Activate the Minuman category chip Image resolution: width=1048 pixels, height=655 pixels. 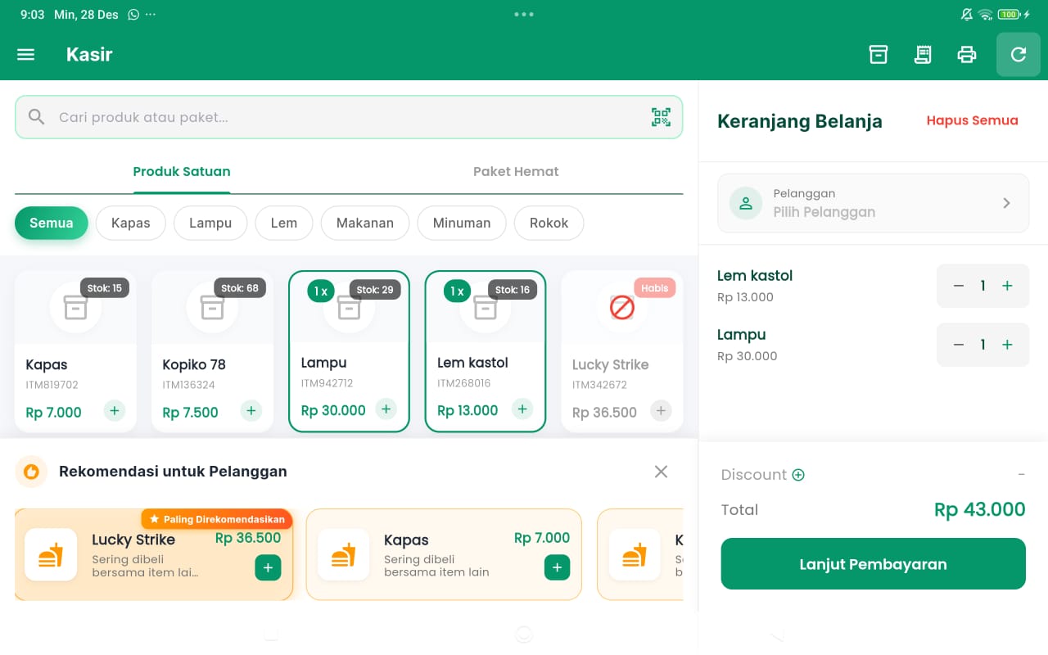coord(462,223)
